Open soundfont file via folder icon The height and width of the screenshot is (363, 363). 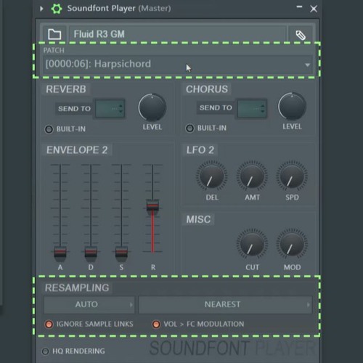tap(54, 34)
